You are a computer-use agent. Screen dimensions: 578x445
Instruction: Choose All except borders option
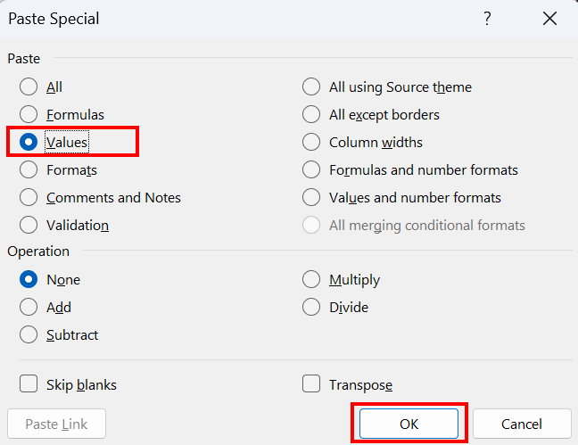click(x=311, y=115)
